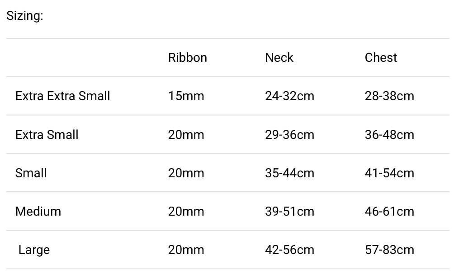Select the Neck column header
Screen dimensions: 454x277
(x=279, y=58)
